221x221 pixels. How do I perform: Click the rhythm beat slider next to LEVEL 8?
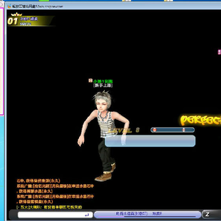pyautogui.click(x=173, y=130)
